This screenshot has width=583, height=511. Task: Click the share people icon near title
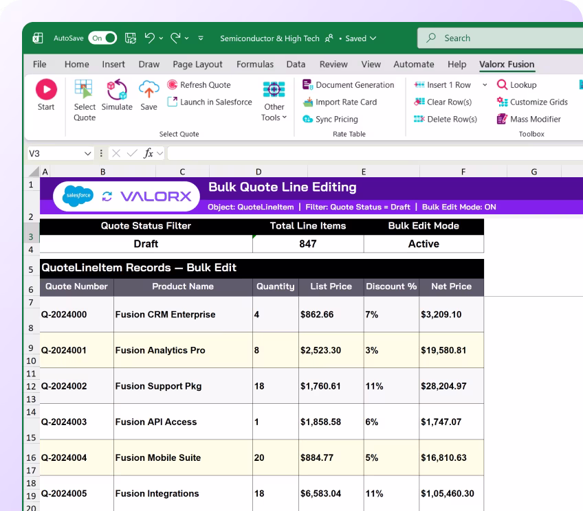pos(329,38)
